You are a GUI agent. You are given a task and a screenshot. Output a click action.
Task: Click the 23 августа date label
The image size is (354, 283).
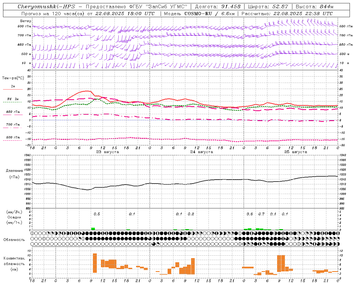(x=108, y=152)
